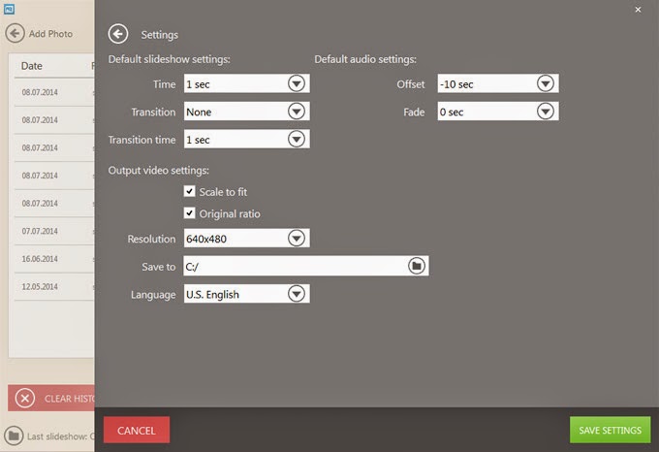This screenshot has height=452, width=659.
Task: Expand the Language dropdown arrow
Action: click(297, 294)
